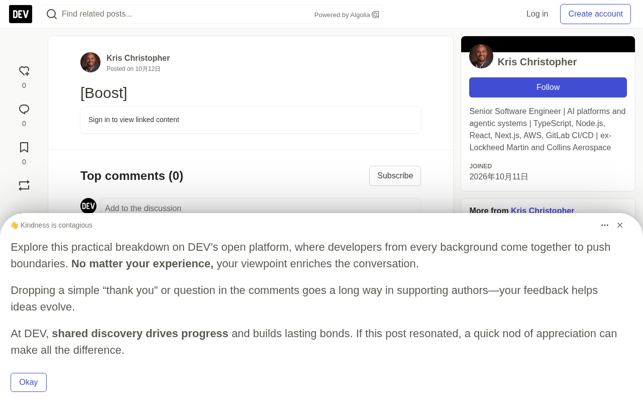Screen dimensions: 643x402
Task: Like the post with heart icon
Action: 24,71
